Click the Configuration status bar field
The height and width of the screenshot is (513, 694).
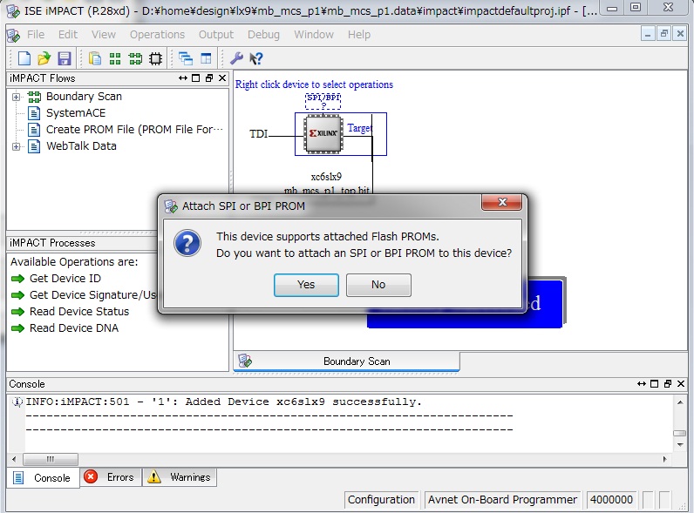tap(381, 500)
